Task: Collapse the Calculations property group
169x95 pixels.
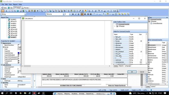Action: coord(2,65)
